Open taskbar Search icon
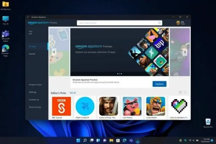Image resolution: width=216 pixels, height=144 pixels. pyautogui.click(x=85, y=140)
